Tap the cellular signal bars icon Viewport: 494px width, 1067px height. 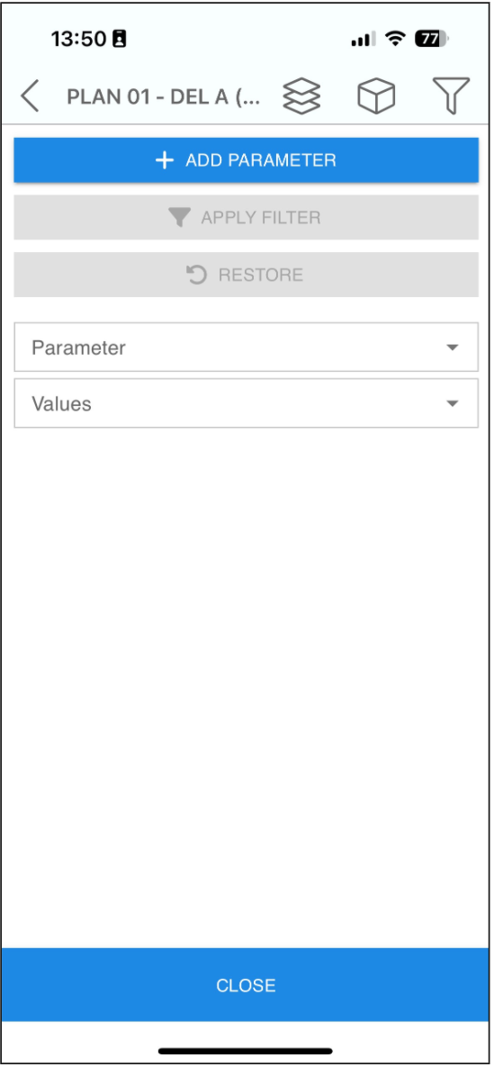pos(364,41)
